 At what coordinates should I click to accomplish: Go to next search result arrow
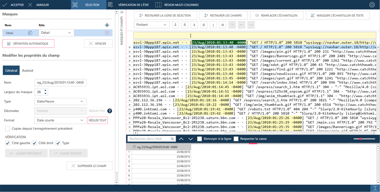pos(190,139)
